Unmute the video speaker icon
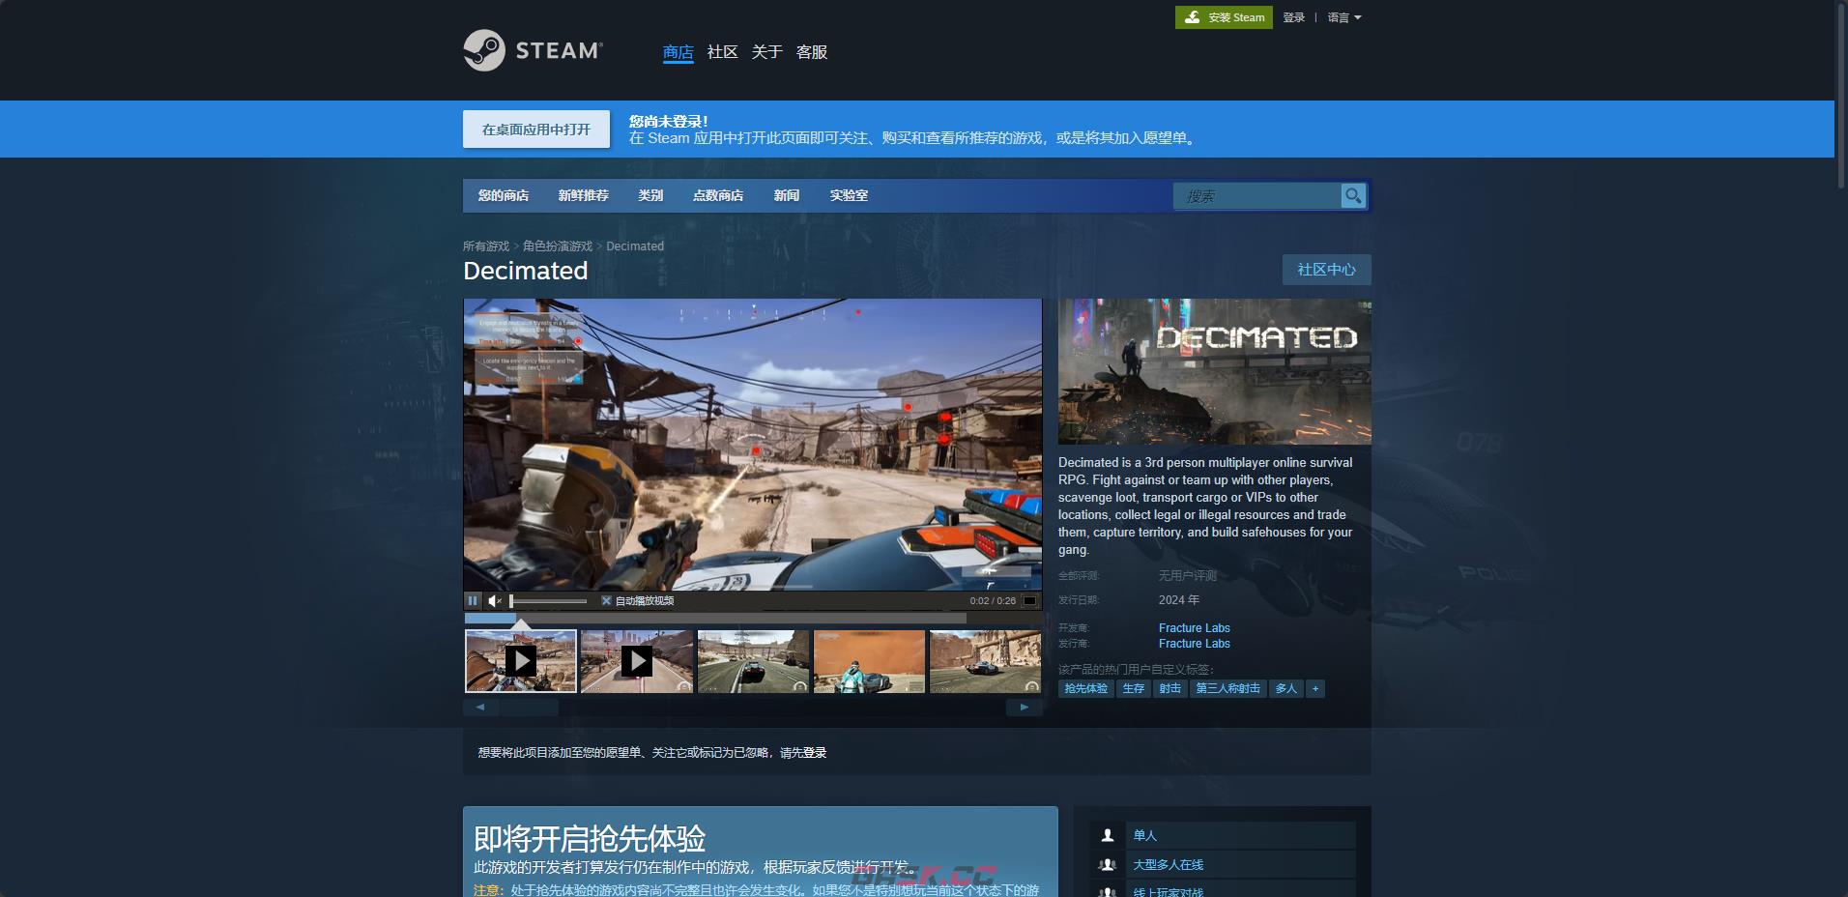The image size is (1848, 897). click(x=495, y=601)
